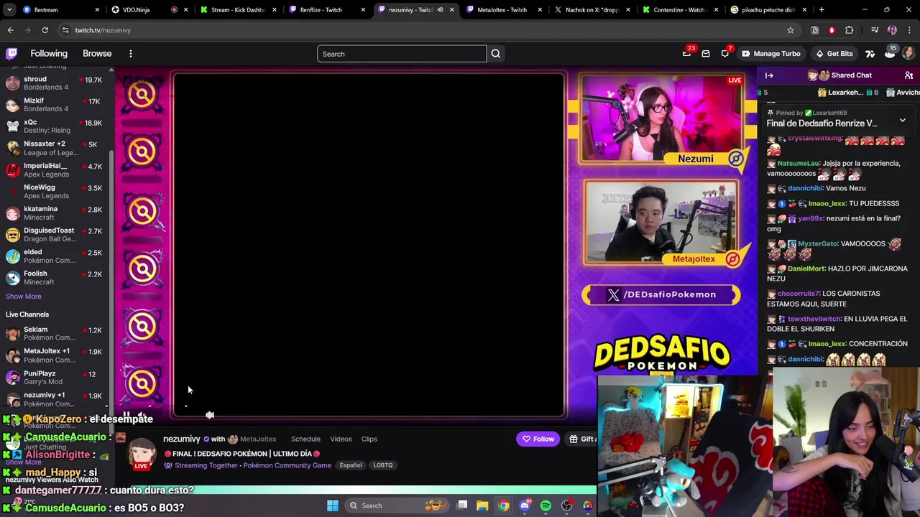
Task: Collapse the chat panel with the arrow icon
Action: point(769,75)
